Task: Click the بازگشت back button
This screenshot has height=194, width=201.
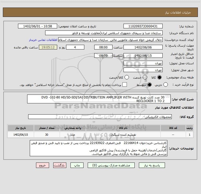Action: pos(60,165)
